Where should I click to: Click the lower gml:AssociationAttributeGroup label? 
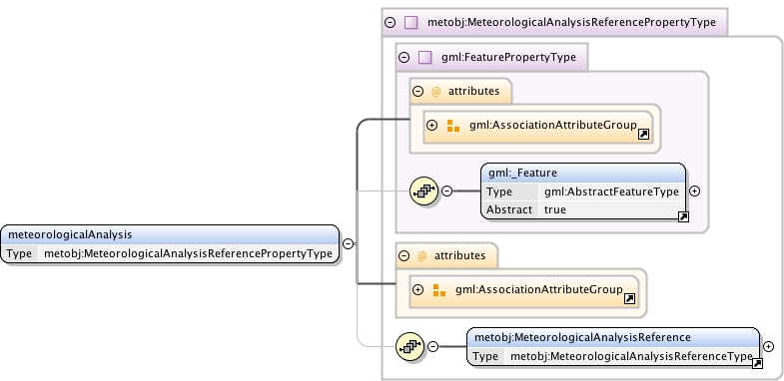[539, 289]
